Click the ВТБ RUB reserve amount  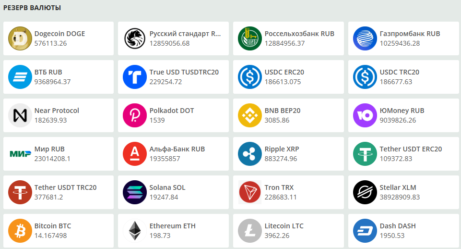click(x=52, y=82)
